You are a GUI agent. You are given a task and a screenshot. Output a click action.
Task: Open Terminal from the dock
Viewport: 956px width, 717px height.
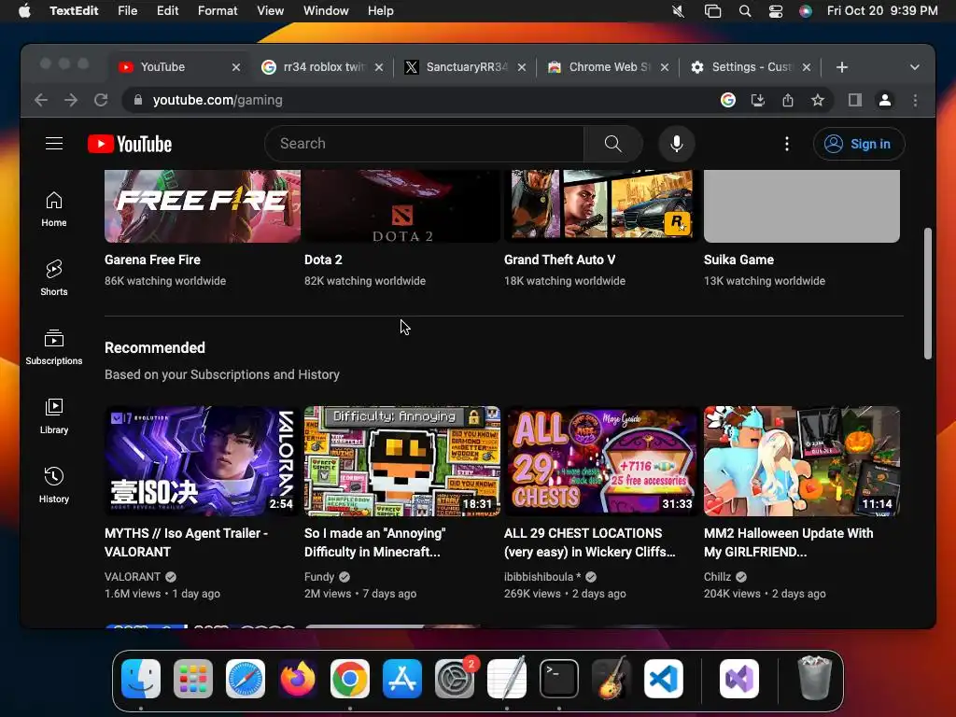(559, 678)
